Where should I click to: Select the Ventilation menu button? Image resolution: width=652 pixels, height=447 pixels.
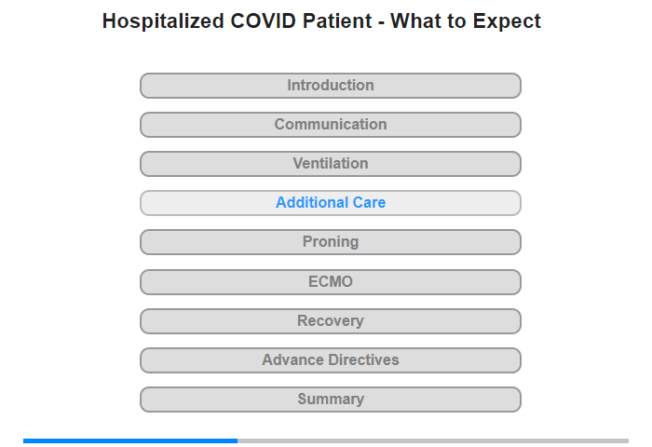pyautogui.click(x=330, y=164)
